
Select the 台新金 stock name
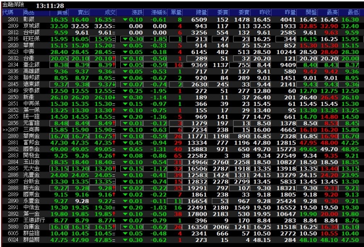[31, 181]
